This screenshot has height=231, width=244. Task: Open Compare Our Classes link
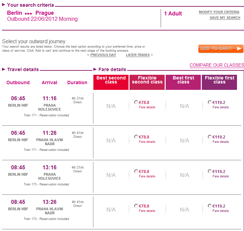(217, 65)
